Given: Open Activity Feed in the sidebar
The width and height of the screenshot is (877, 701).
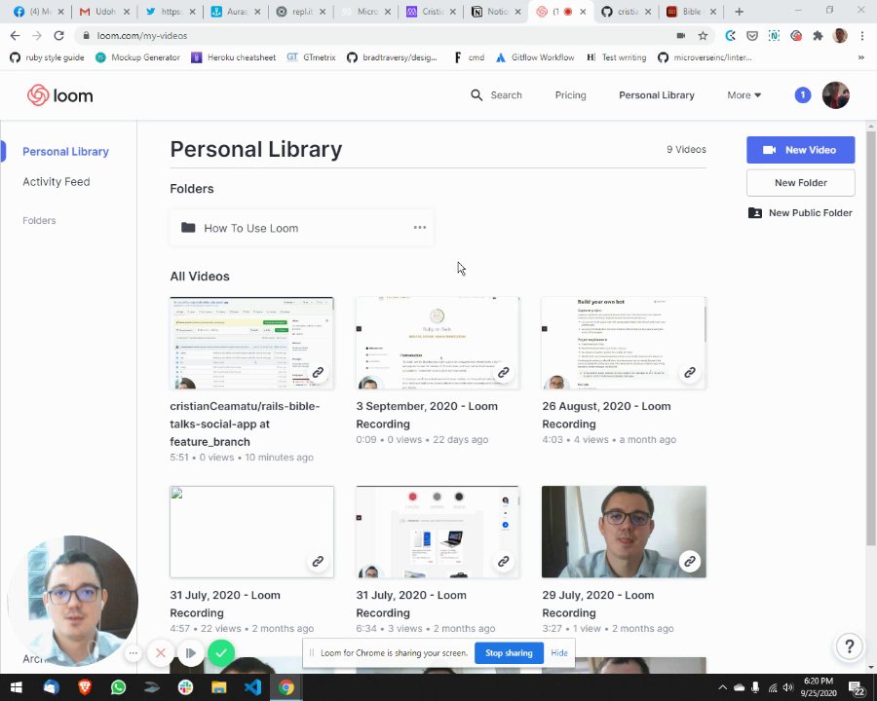Looking at the screenshot, I should click(x=56, y=182).
